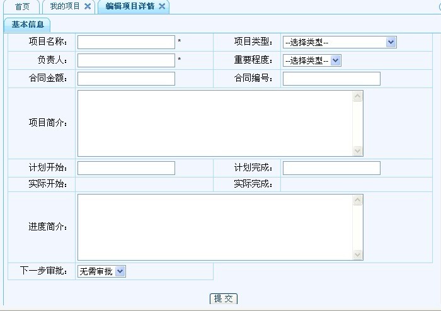Switch to the 首页 tab
The height and width of the screenshot is (311, 441).
[x=22, y=6]
